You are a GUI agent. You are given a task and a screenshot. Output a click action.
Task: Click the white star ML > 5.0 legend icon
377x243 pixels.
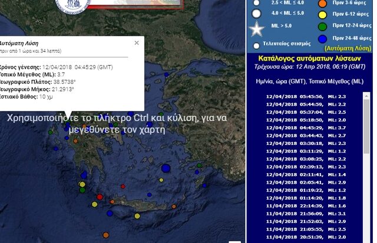tap(257, 29)
